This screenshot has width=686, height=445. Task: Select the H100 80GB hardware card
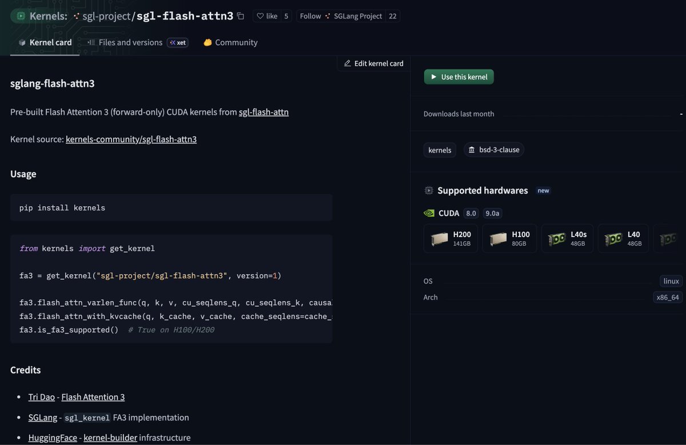click(x=509, y=238)
